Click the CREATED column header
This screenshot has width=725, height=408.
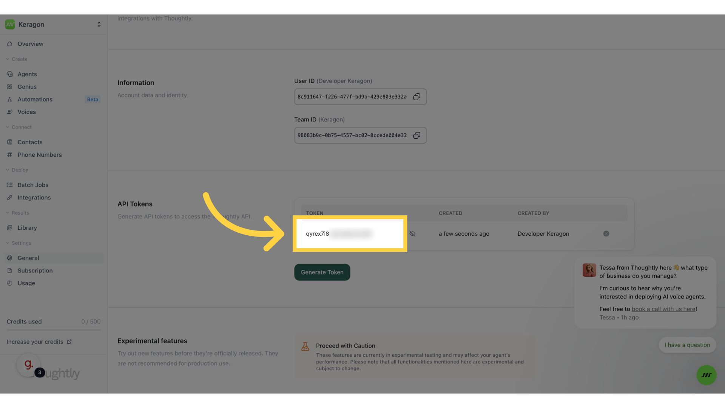point(450,213)
